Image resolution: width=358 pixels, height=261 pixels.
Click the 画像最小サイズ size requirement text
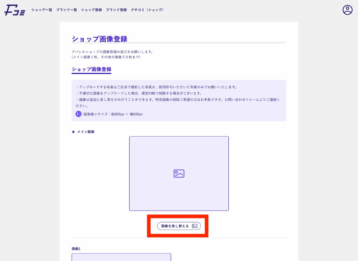pos(113,114)
